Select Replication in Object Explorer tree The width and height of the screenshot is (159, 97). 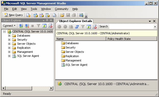pyautogui.click(x=24, y=48)
